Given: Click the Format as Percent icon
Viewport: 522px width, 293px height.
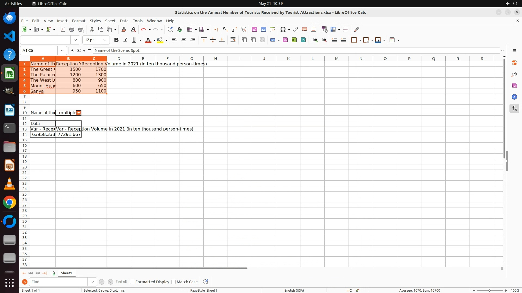Looking at the screenshot, I should [x=285, y=40].
